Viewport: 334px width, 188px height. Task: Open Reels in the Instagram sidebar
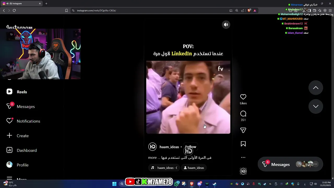17,92
